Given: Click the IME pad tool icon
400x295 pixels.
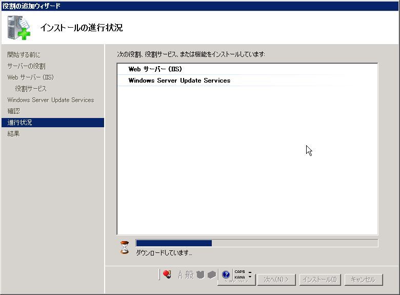Looking at the screenshot, I should (x=201, y=275).
